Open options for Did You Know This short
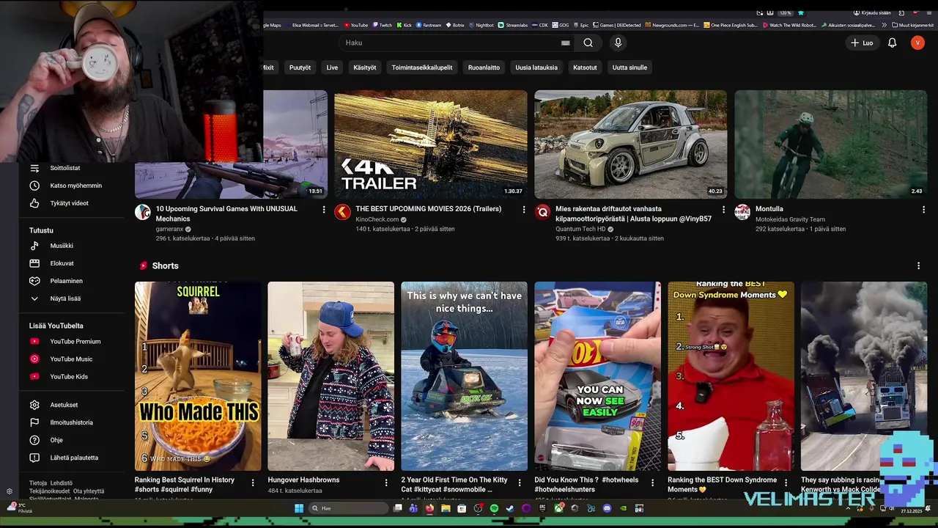This screenshot has width=938, height=528. coord(653,483)
